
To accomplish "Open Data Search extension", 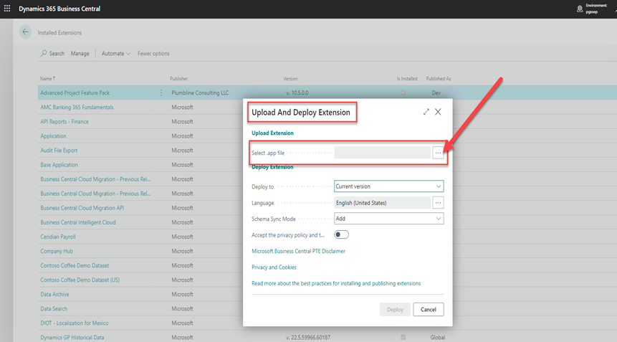I will (x=54, y=309).
